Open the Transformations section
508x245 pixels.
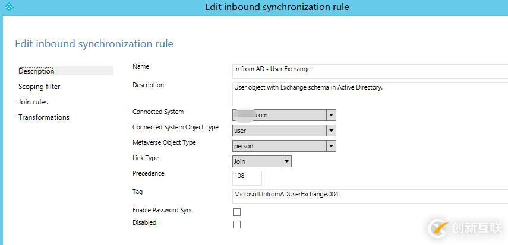[x=44, y=117]
